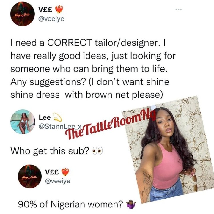This screenshot has width=214, height=214.
Task: Click the eyes emoji after 'Who get this sub?'
Action: point(97,151)
